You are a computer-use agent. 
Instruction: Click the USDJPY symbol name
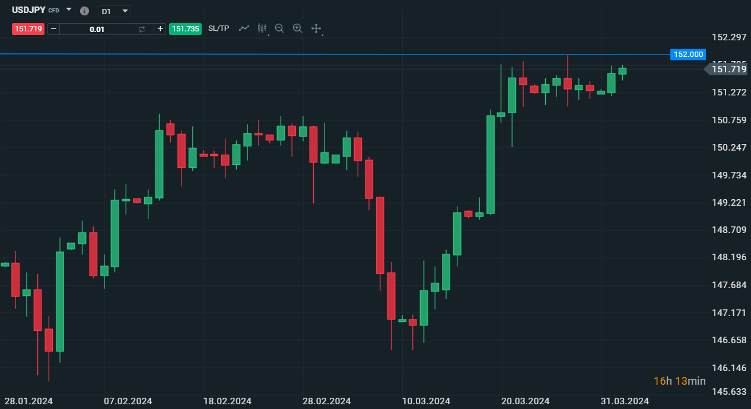[28, 10]
